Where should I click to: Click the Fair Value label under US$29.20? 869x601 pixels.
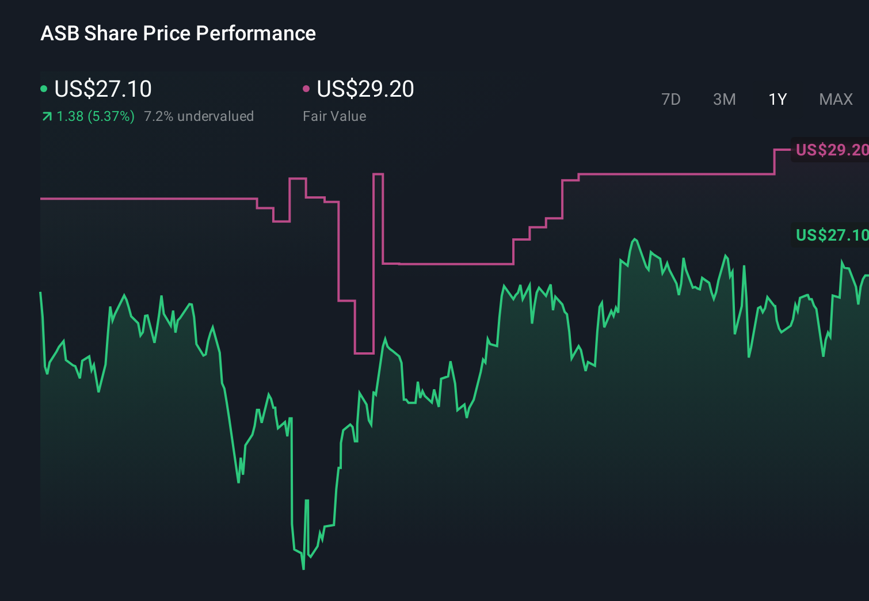(x=334, y=116)
